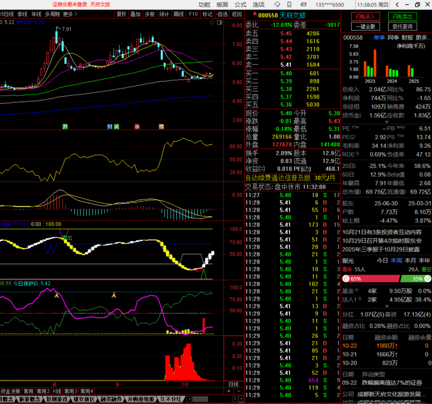Click the 委托查询 button
Image resolution: width=432 pixels, height=404 pixels.
coord(402,27)
